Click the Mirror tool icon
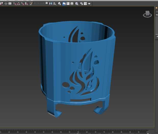The image size is (158, 134). point(50,3)
